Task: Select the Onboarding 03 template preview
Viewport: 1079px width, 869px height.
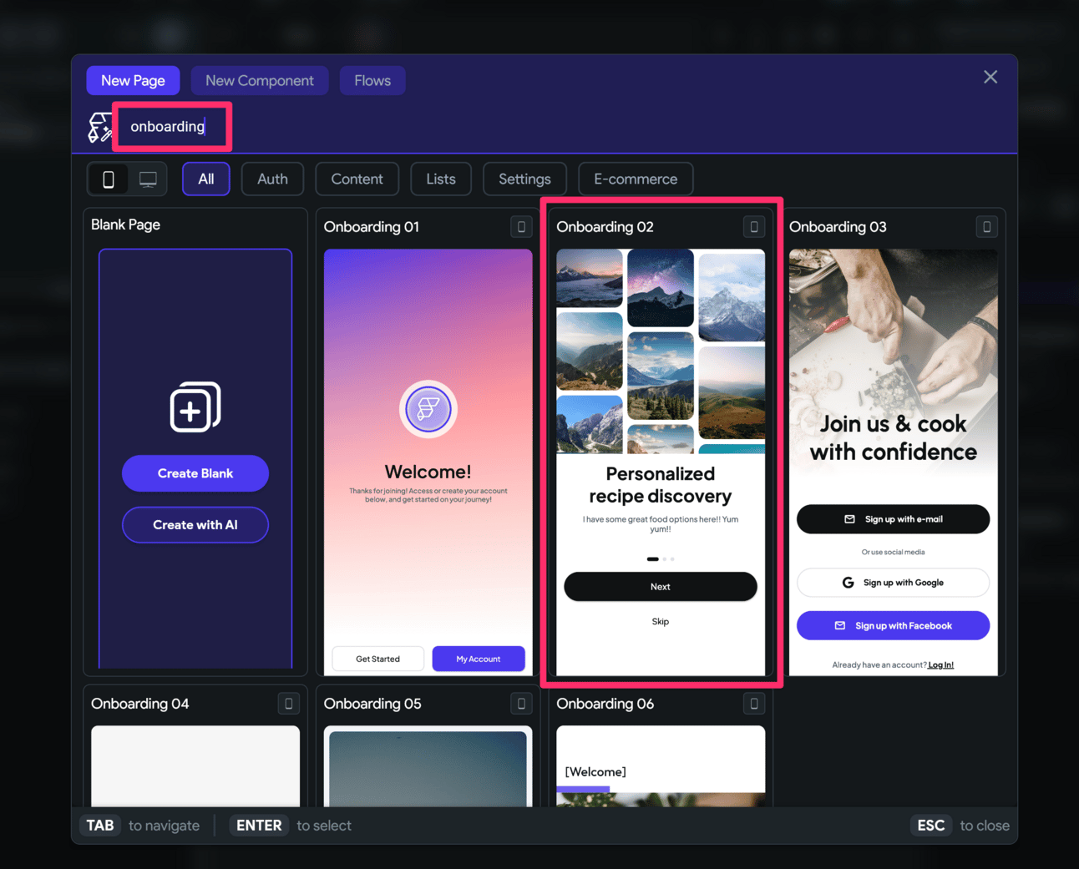Action: click(x=894, y=462)
